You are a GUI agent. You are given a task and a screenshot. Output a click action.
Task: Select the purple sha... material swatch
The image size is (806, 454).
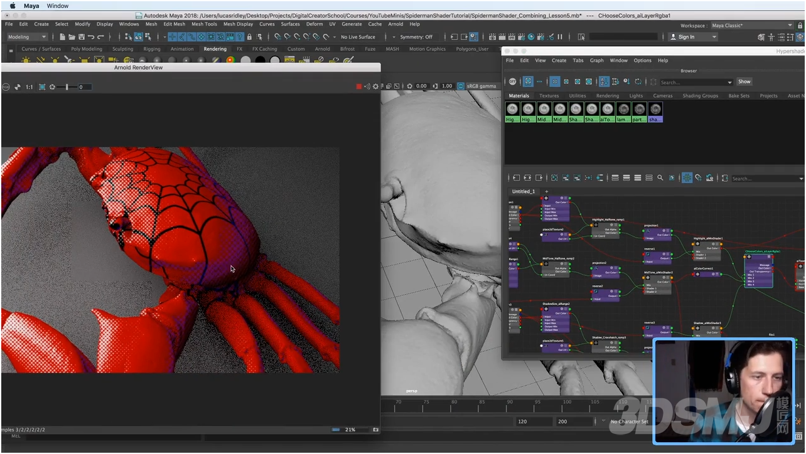point(655,112)
